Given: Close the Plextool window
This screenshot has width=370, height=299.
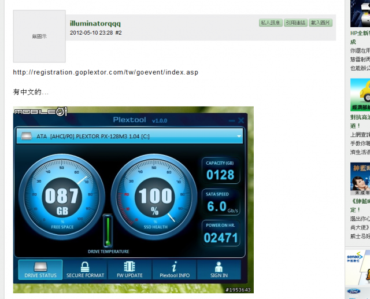Looking at the screenshot, I should (x=241, y=120).
